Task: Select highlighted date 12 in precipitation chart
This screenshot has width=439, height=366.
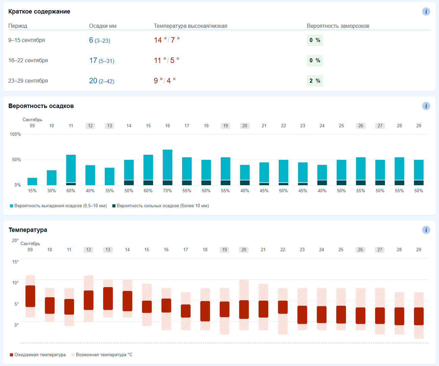Action: click(90, 126)
